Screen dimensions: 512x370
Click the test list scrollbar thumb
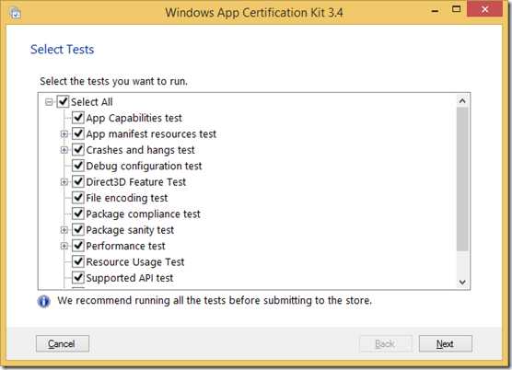462,179
